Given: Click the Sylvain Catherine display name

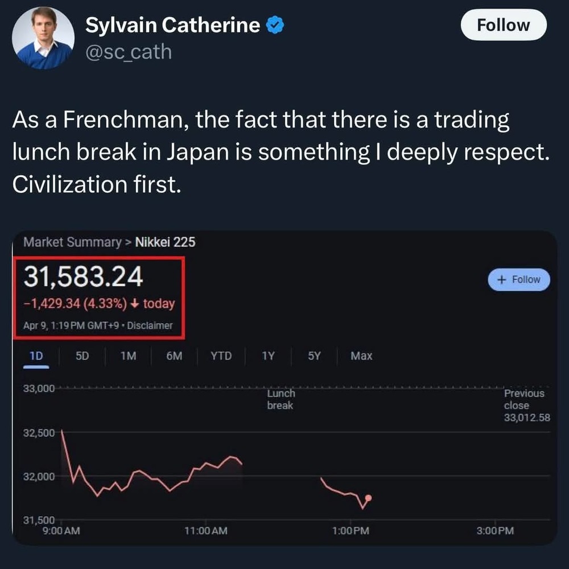Looking at the screenshot, I should point(173,25).
